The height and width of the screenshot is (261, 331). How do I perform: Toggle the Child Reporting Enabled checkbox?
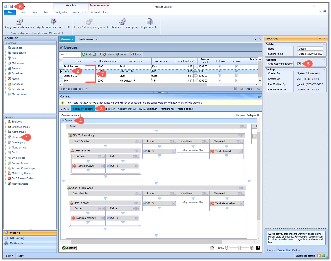(x=299, y=64)
